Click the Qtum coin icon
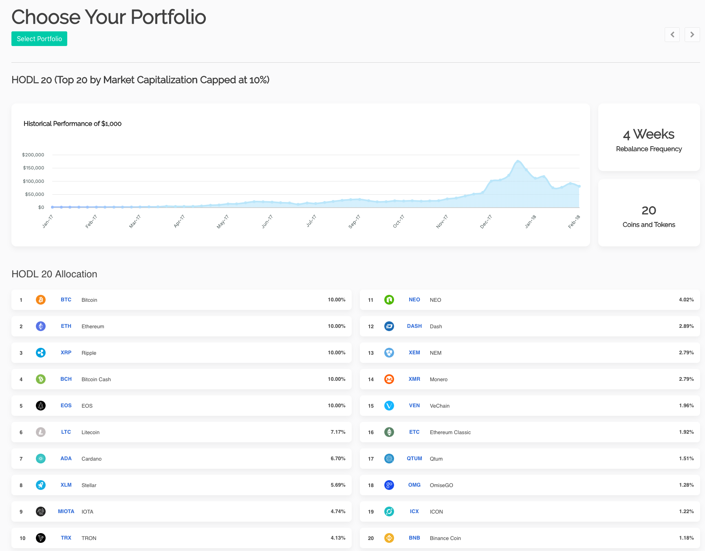 389,459
